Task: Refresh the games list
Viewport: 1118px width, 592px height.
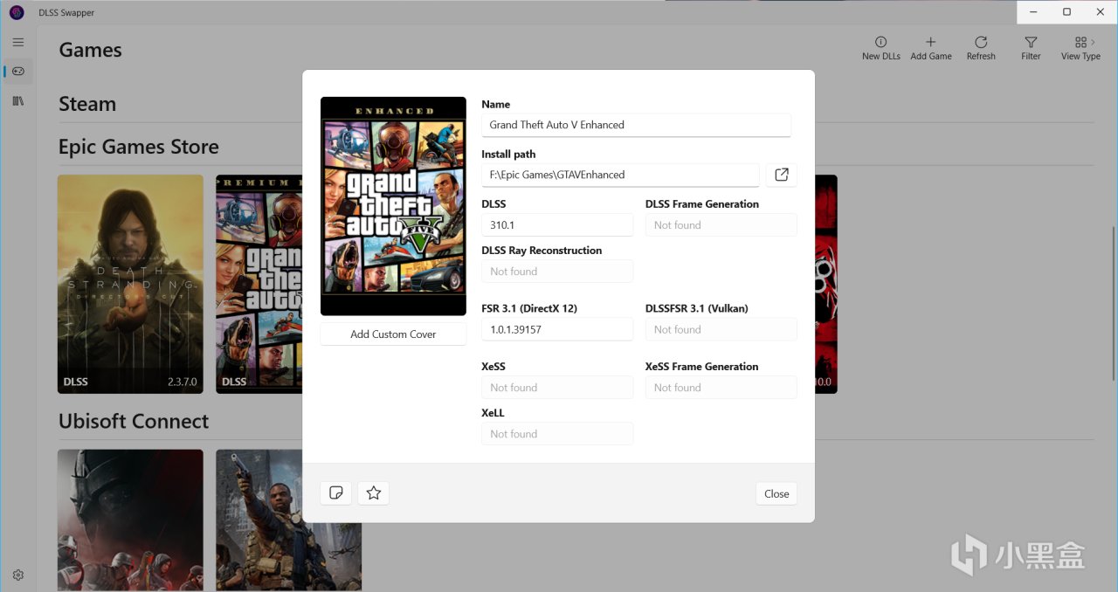Action: (981, 48)
